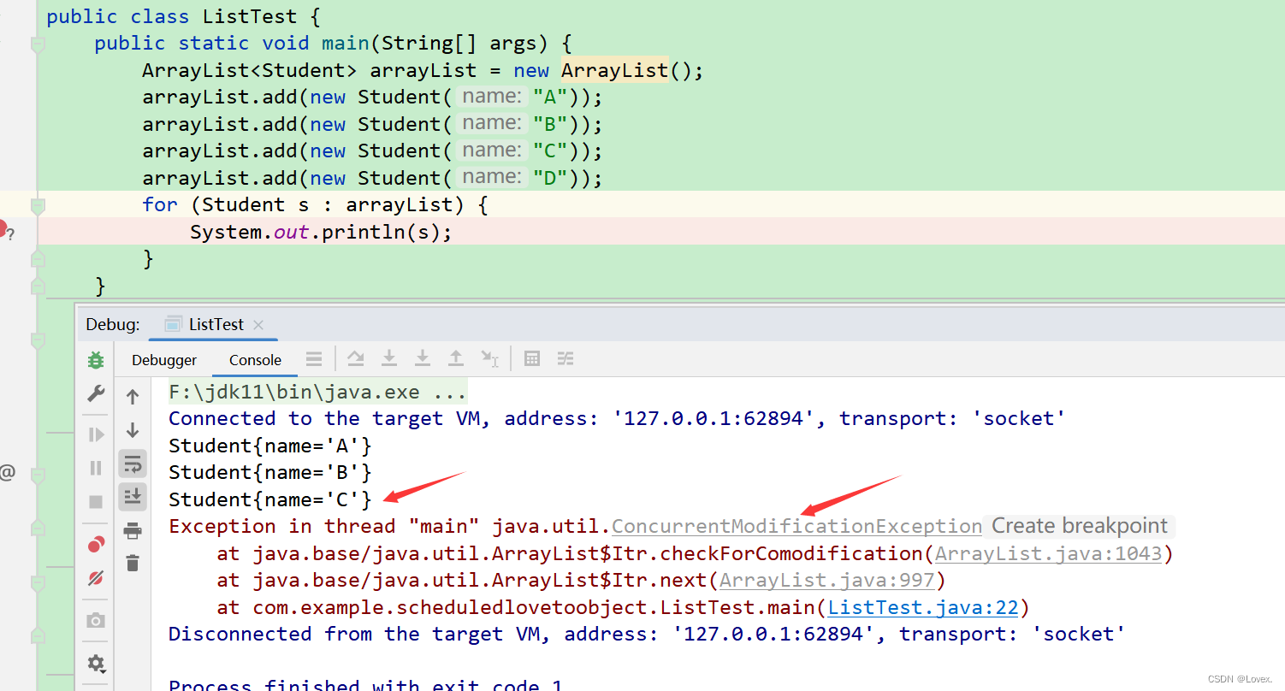
Task: Click fold end marker at main closing brace
Action: coord(37,285)
